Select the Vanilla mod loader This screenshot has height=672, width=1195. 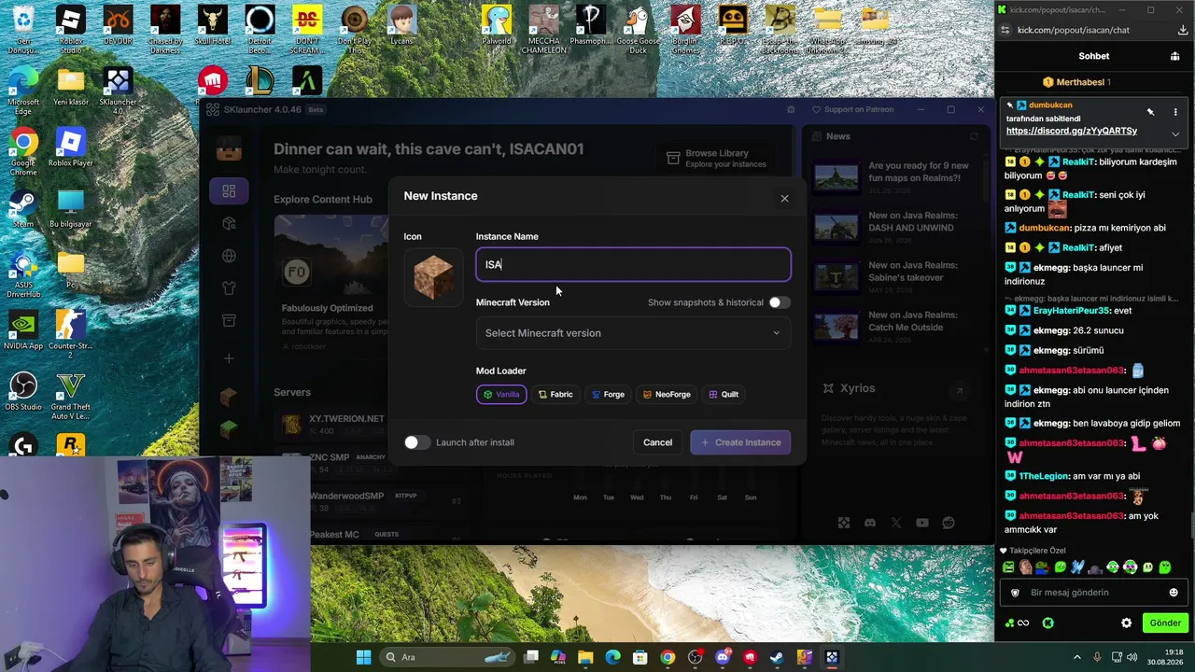(501, 395)
